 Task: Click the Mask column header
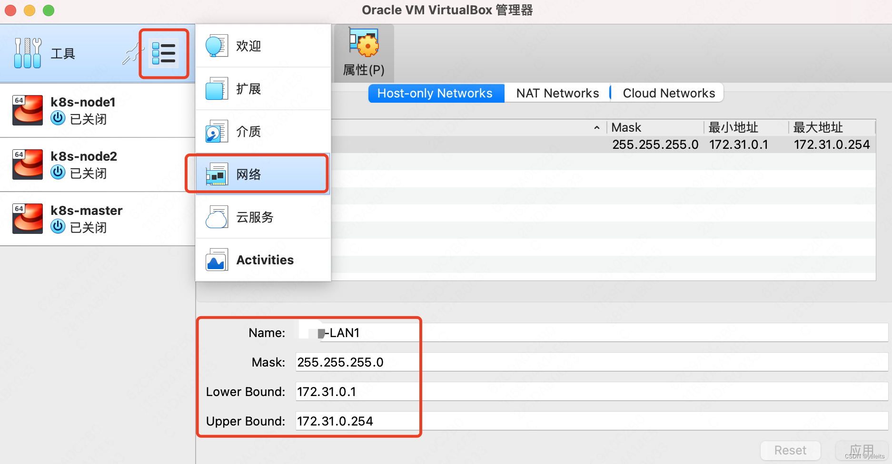(x=655, y=127)
